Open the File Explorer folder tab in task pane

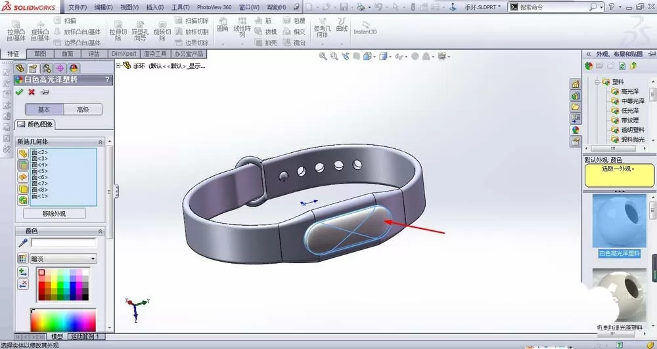[x=576, y=107]
